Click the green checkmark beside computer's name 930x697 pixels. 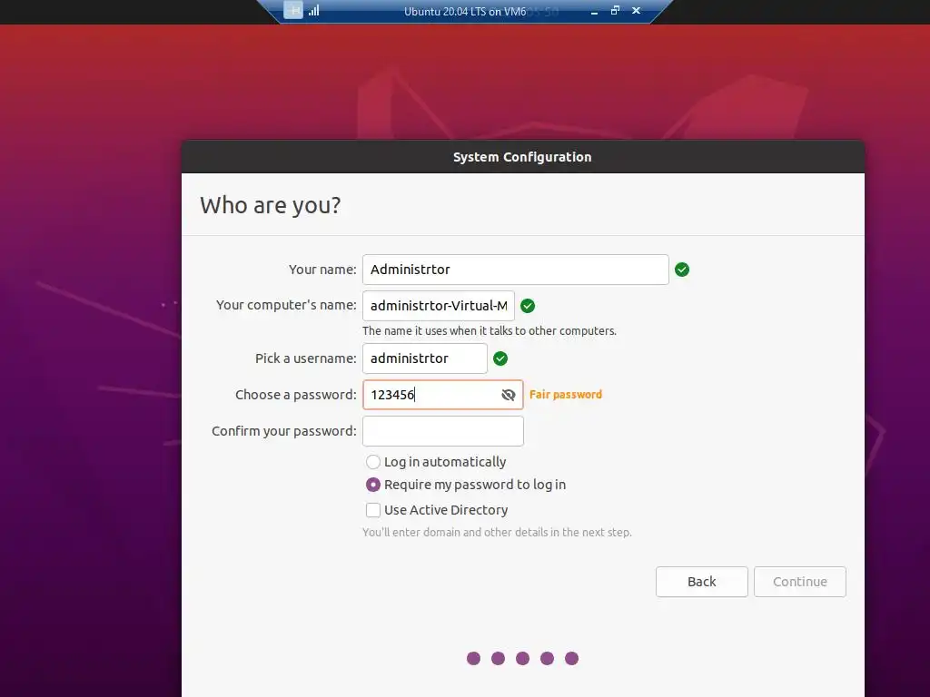pos(528,306)
